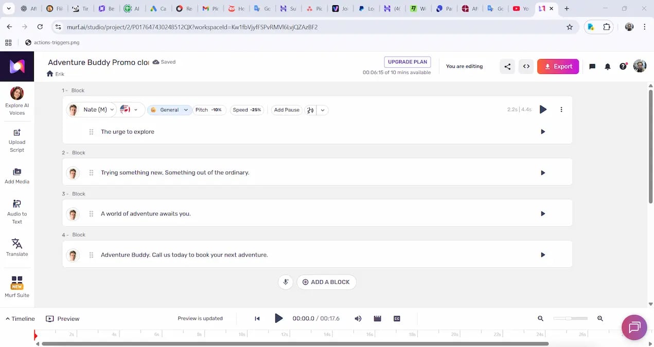Click the share icon

(x=507, y=66)
